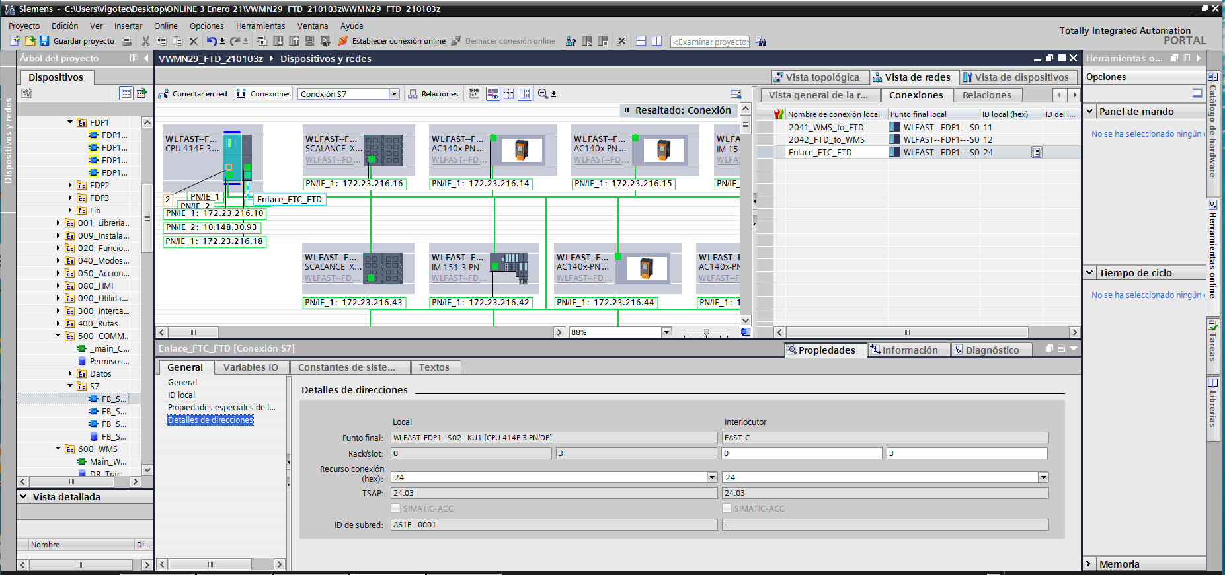Split editor area horizontally
Viewport: 1225px width, 575px height.
[641, 41]
